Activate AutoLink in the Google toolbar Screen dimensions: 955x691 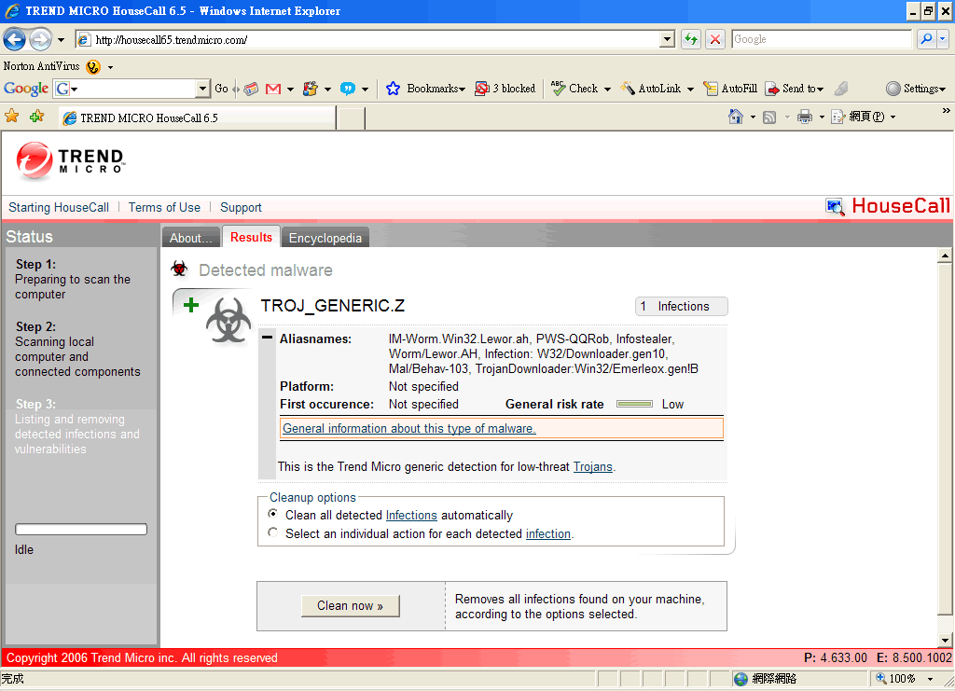pos(650,89)
